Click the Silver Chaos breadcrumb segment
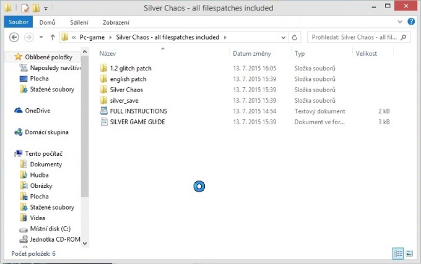Image resolution: width=421 pixels, height=264 pixels. pos(168,37)
